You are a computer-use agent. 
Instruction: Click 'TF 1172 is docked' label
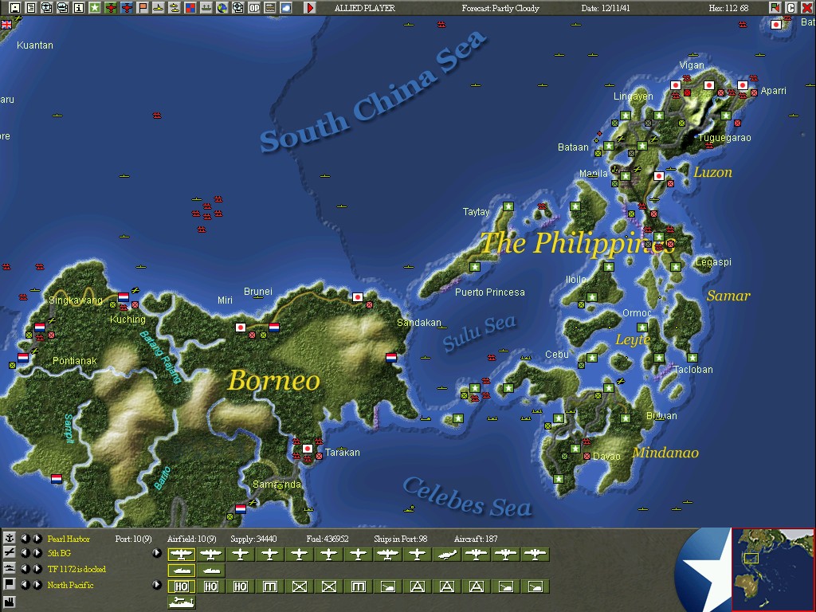(76, 569)
